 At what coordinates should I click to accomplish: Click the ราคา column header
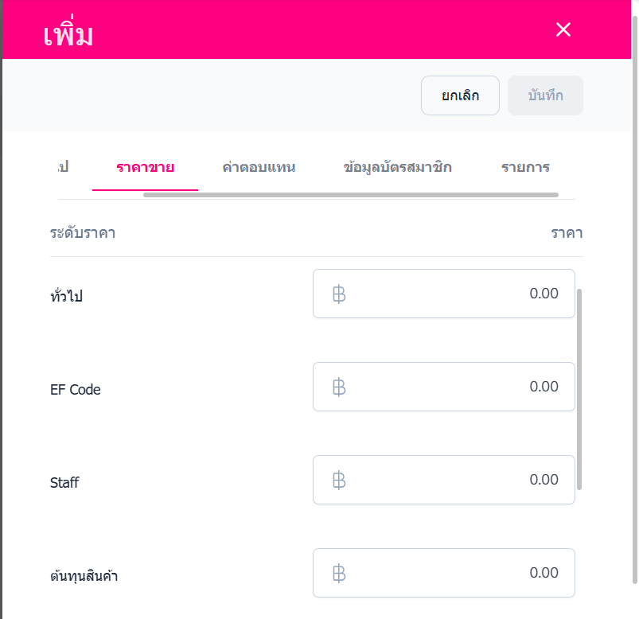coord(567,233)
